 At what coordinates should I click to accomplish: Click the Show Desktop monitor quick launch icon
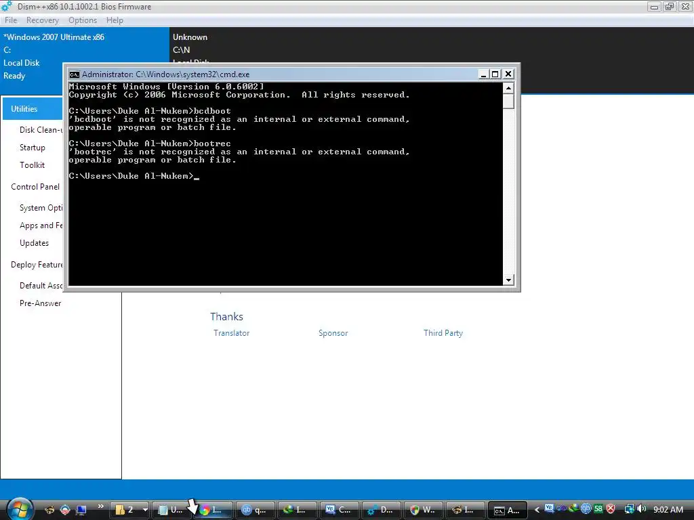(81, 510)
